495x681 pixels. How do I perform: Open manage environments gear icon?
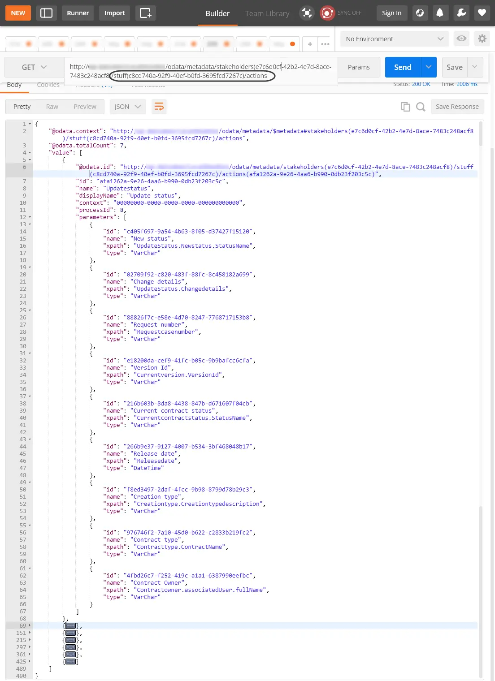[x=482, y=39]
